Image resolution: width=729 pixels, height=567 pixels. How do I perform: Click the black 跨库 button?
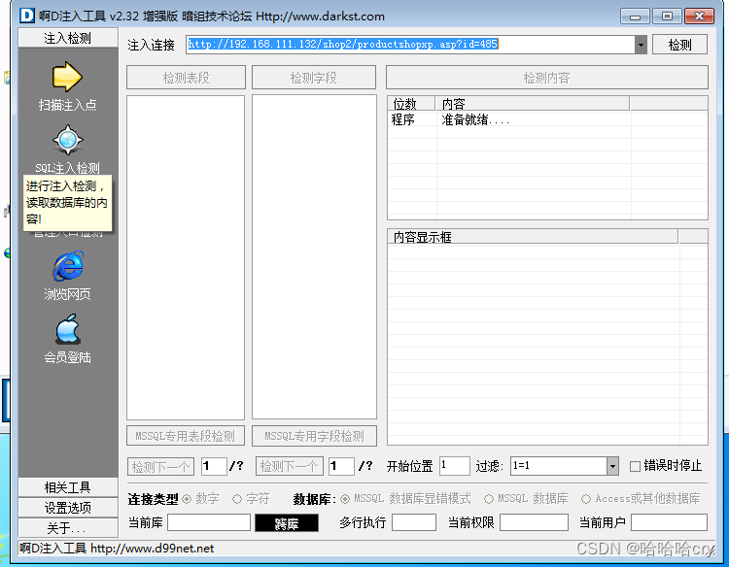click(287, 523)
